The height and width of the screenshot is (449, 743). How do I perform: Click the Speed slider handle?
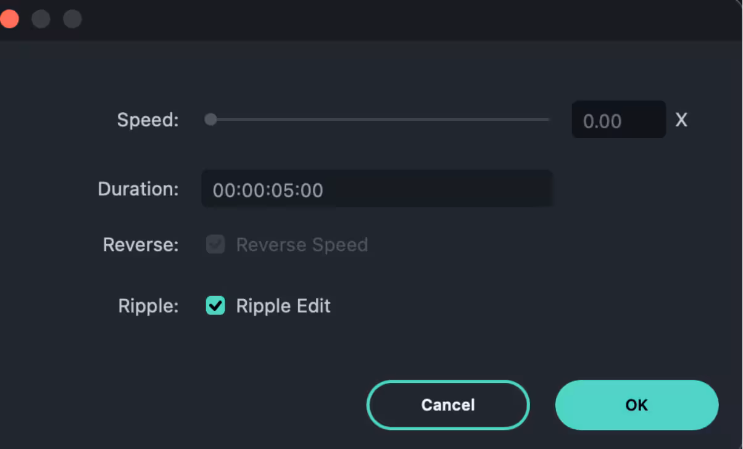coord(211,119)
